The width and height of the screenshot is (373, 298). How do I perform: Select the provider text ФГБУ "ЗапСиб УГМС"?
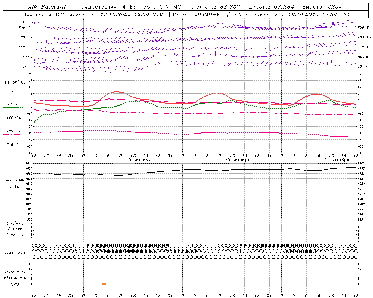point(153,7)
